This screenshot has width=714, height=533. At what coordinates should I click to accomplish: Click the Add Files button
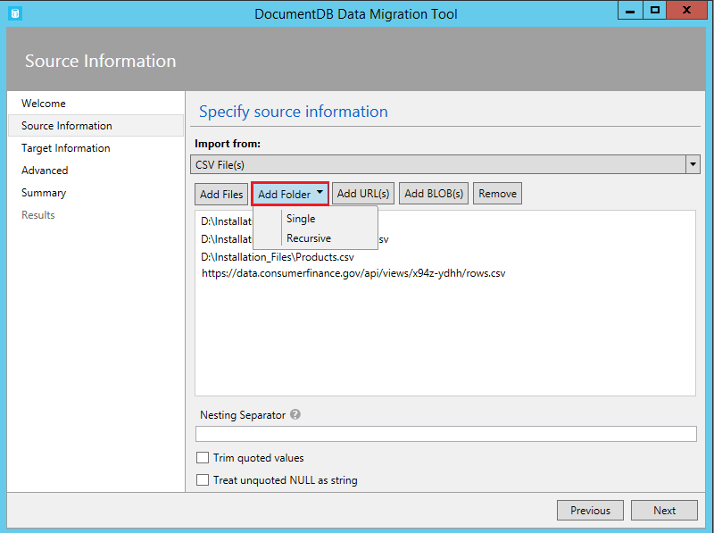tap(221, 194)
